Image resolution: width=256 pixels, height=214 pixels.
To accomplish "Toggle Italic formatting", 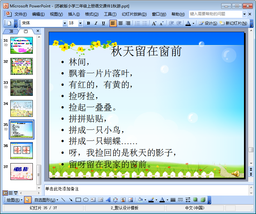I will click(96, 23).
